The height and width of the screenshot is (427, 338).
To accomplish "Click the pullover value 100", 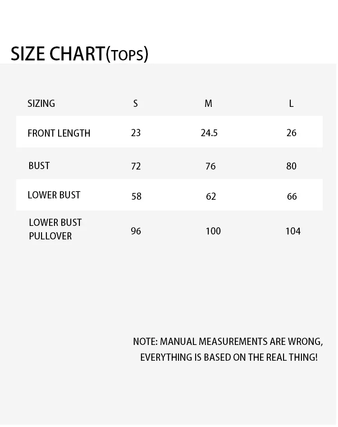I will tap(213, 231).
